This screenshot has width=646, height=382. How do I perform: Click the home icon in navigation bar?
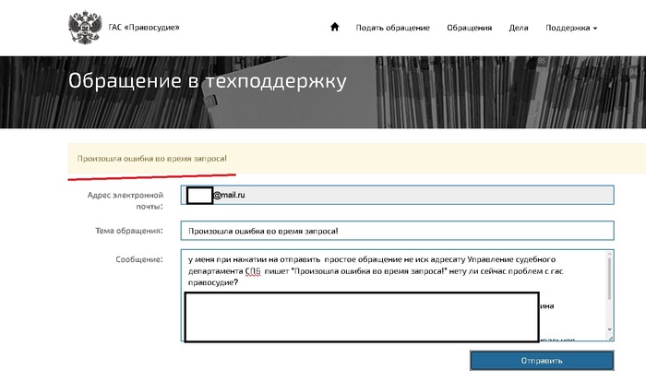(335, 28)
